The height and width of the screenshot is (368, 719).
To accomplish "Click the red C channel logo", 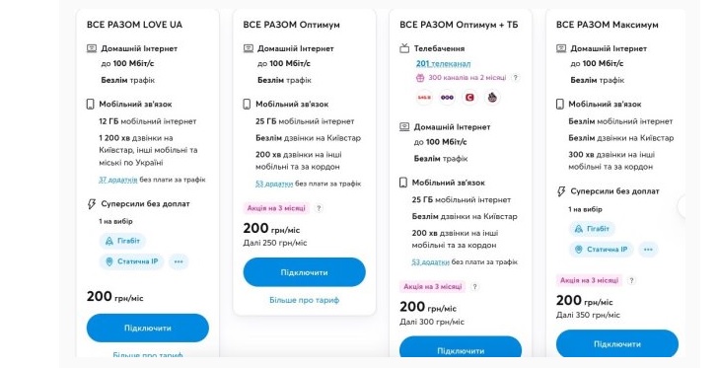I will point(469,98).
